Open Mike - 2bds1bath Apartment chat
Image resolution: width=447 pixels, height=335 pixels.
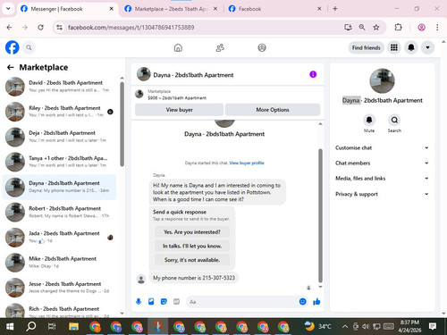[59, 263]
